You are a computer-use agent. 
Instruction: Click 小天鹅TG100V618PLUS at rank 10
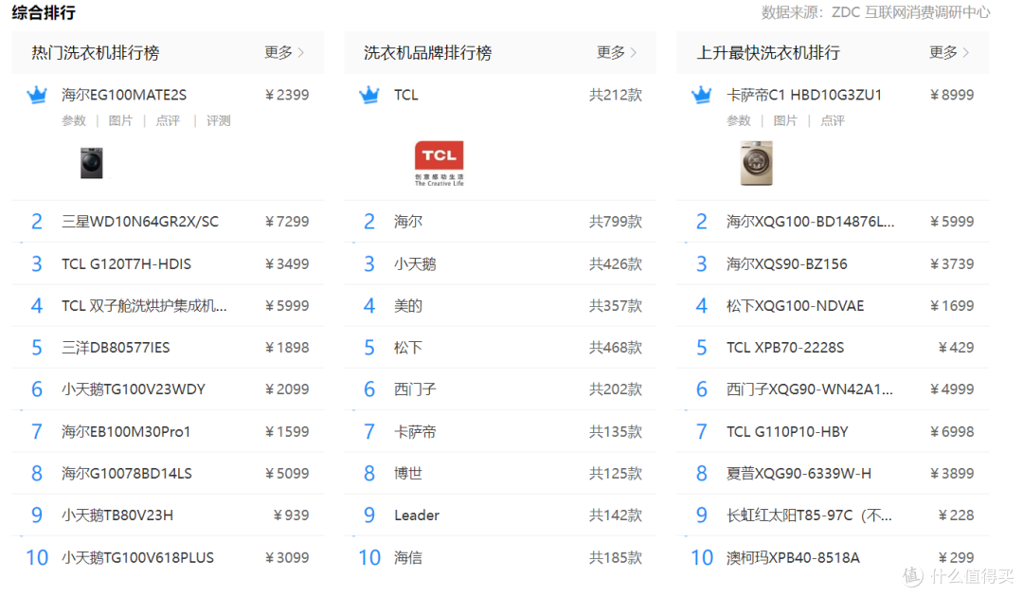137,557
